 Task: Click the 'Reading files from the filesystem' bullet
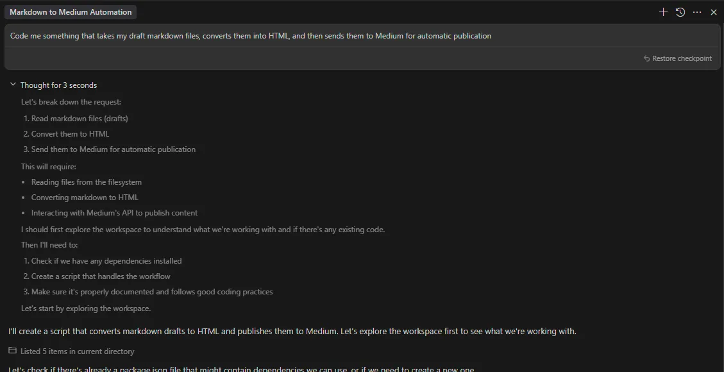[x=87, y=182]
